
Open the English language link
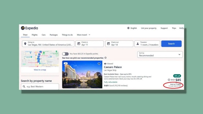pos(134,28)
